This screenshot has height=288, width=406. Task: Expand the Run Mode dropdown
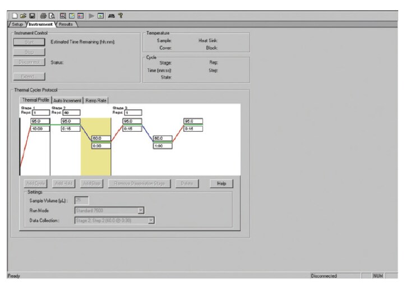pyautogui.click(x=141, y=210)
